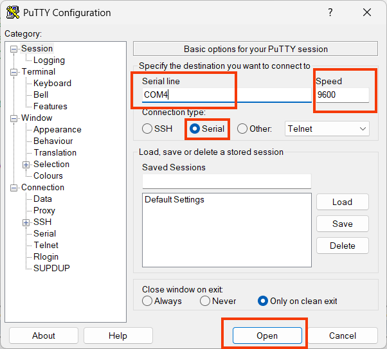The width and height of the screenshot is (387, 349).
Task: Click the Serial line input field
Action: 226,94
